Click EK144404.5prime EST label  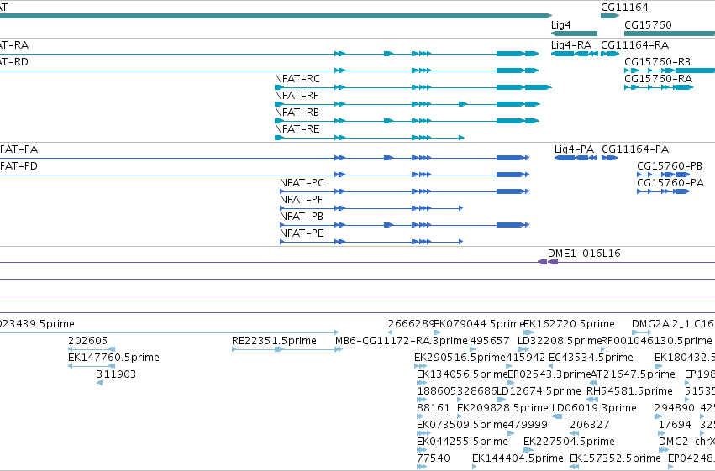pyautogui.click(x=518, y=458)
